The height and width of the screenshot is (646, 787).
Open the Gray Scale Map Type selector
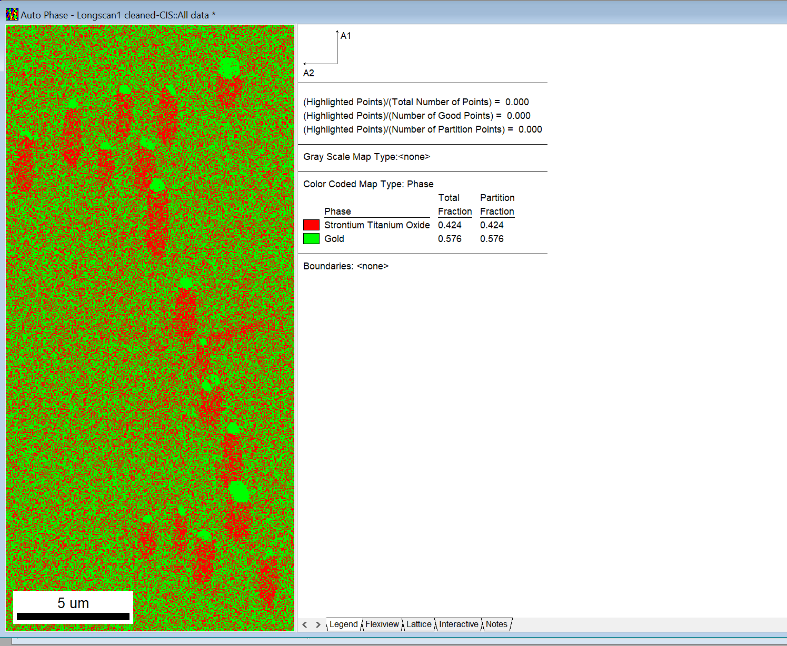pos(366,156)
